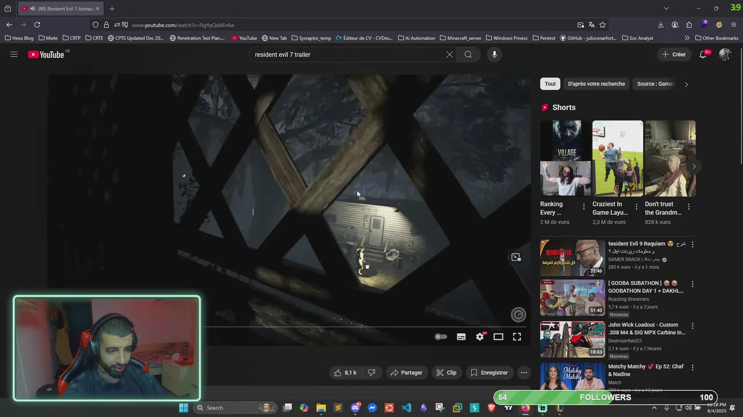Screen dimensions: 743x417
Task: Like the video with 8,1 k likes
Action: point(345,373)
